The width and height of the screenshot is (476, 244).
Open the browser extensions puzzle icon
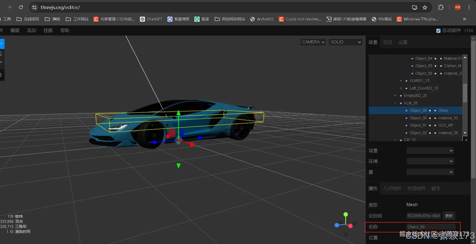tap(441, 7)
